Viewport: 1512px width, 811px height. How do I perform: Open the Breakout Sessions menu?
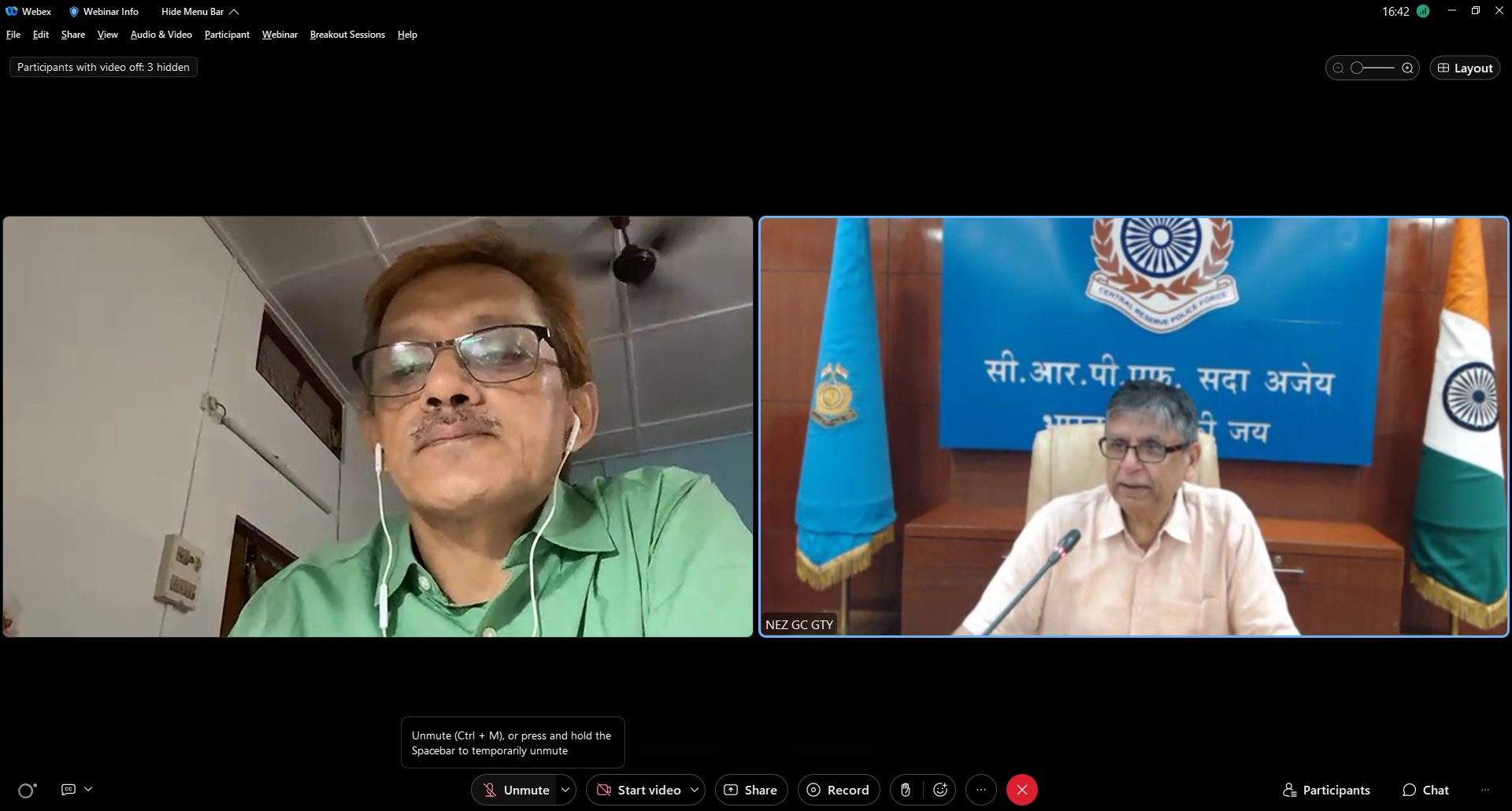click(347, 35)
